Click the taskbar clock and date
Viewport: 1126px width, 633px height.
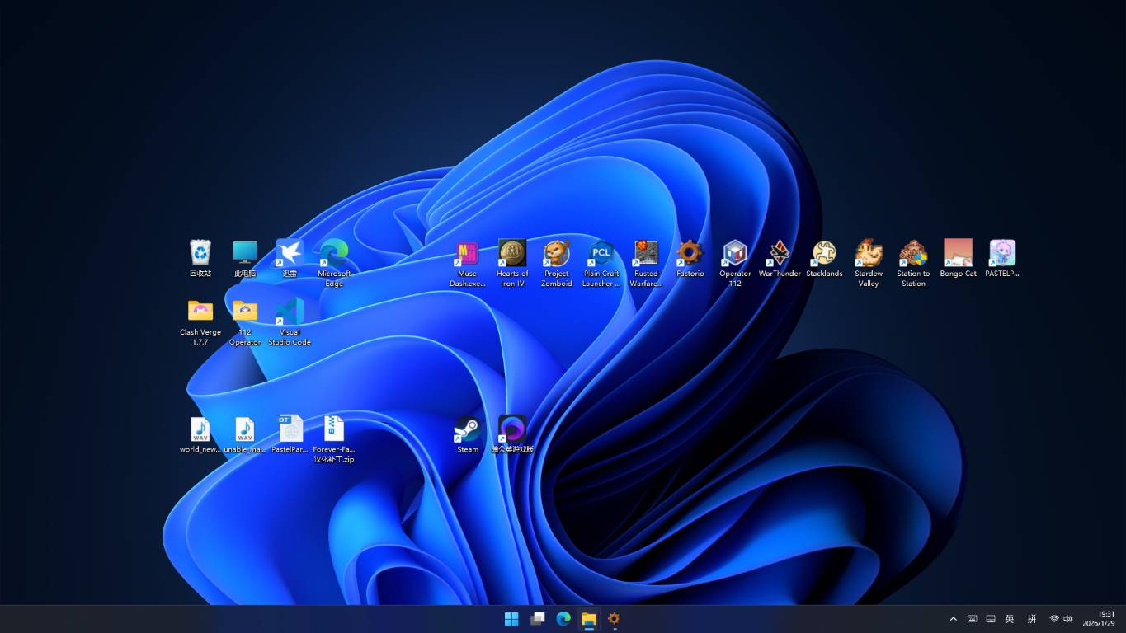(1099, 619)
